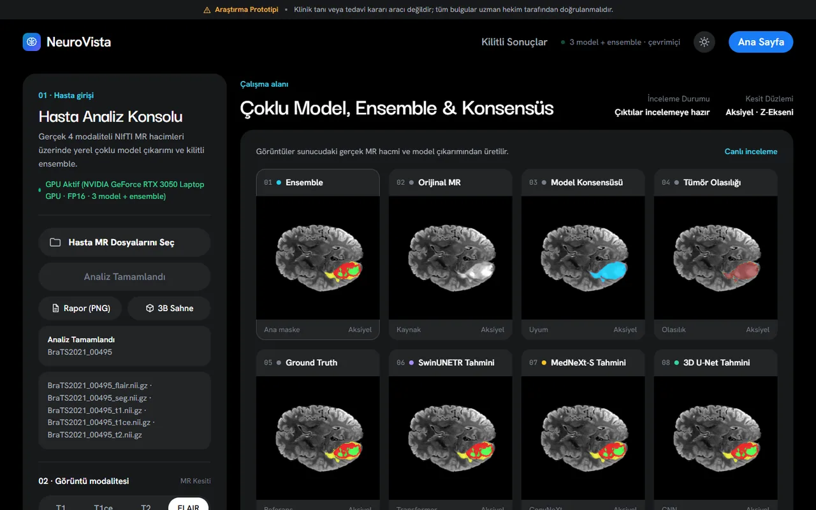Viewport: 816px width, 510px height.
Task: Click the '3 model + ensemble · çevrimiçi' status
Action: [625, 42]
